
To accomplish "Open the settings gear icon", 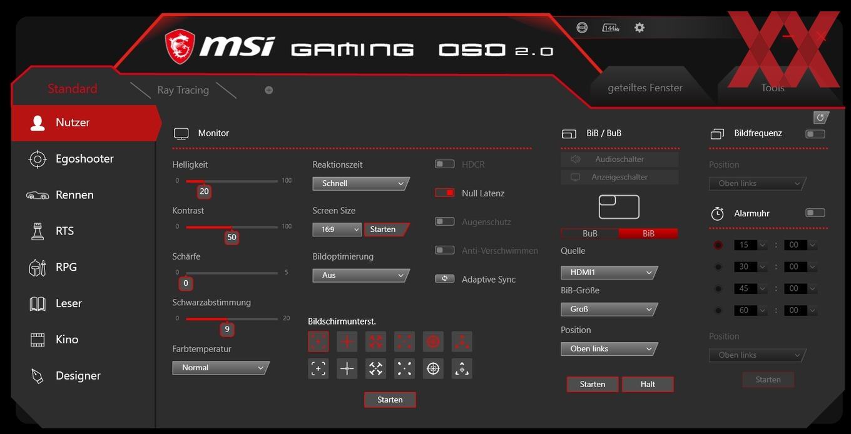I will 639,28.
